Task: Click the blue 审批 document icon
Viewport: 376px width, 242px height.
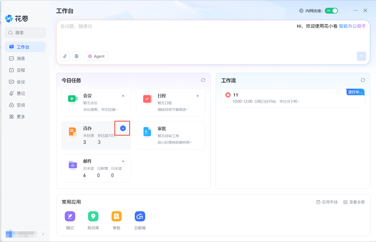Action: coord(147,132)
